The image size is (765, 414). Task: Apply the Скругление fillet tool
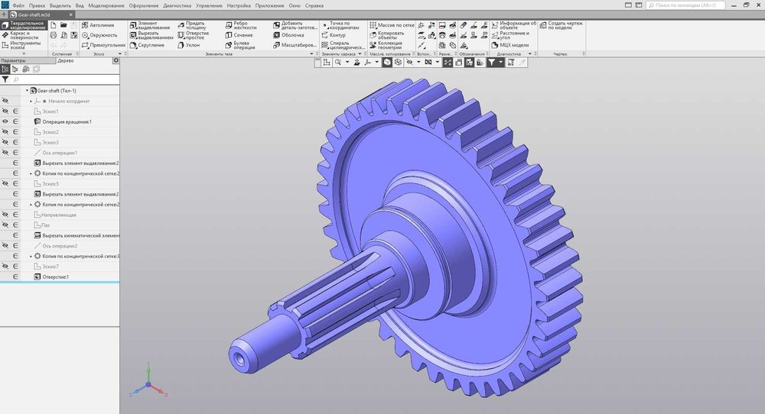coord(147,45)
